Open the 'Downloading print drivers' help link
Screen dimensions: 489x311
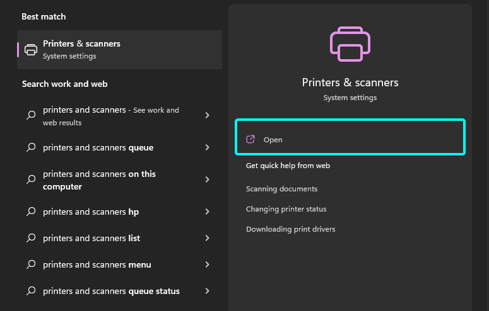tap(290, 229)
